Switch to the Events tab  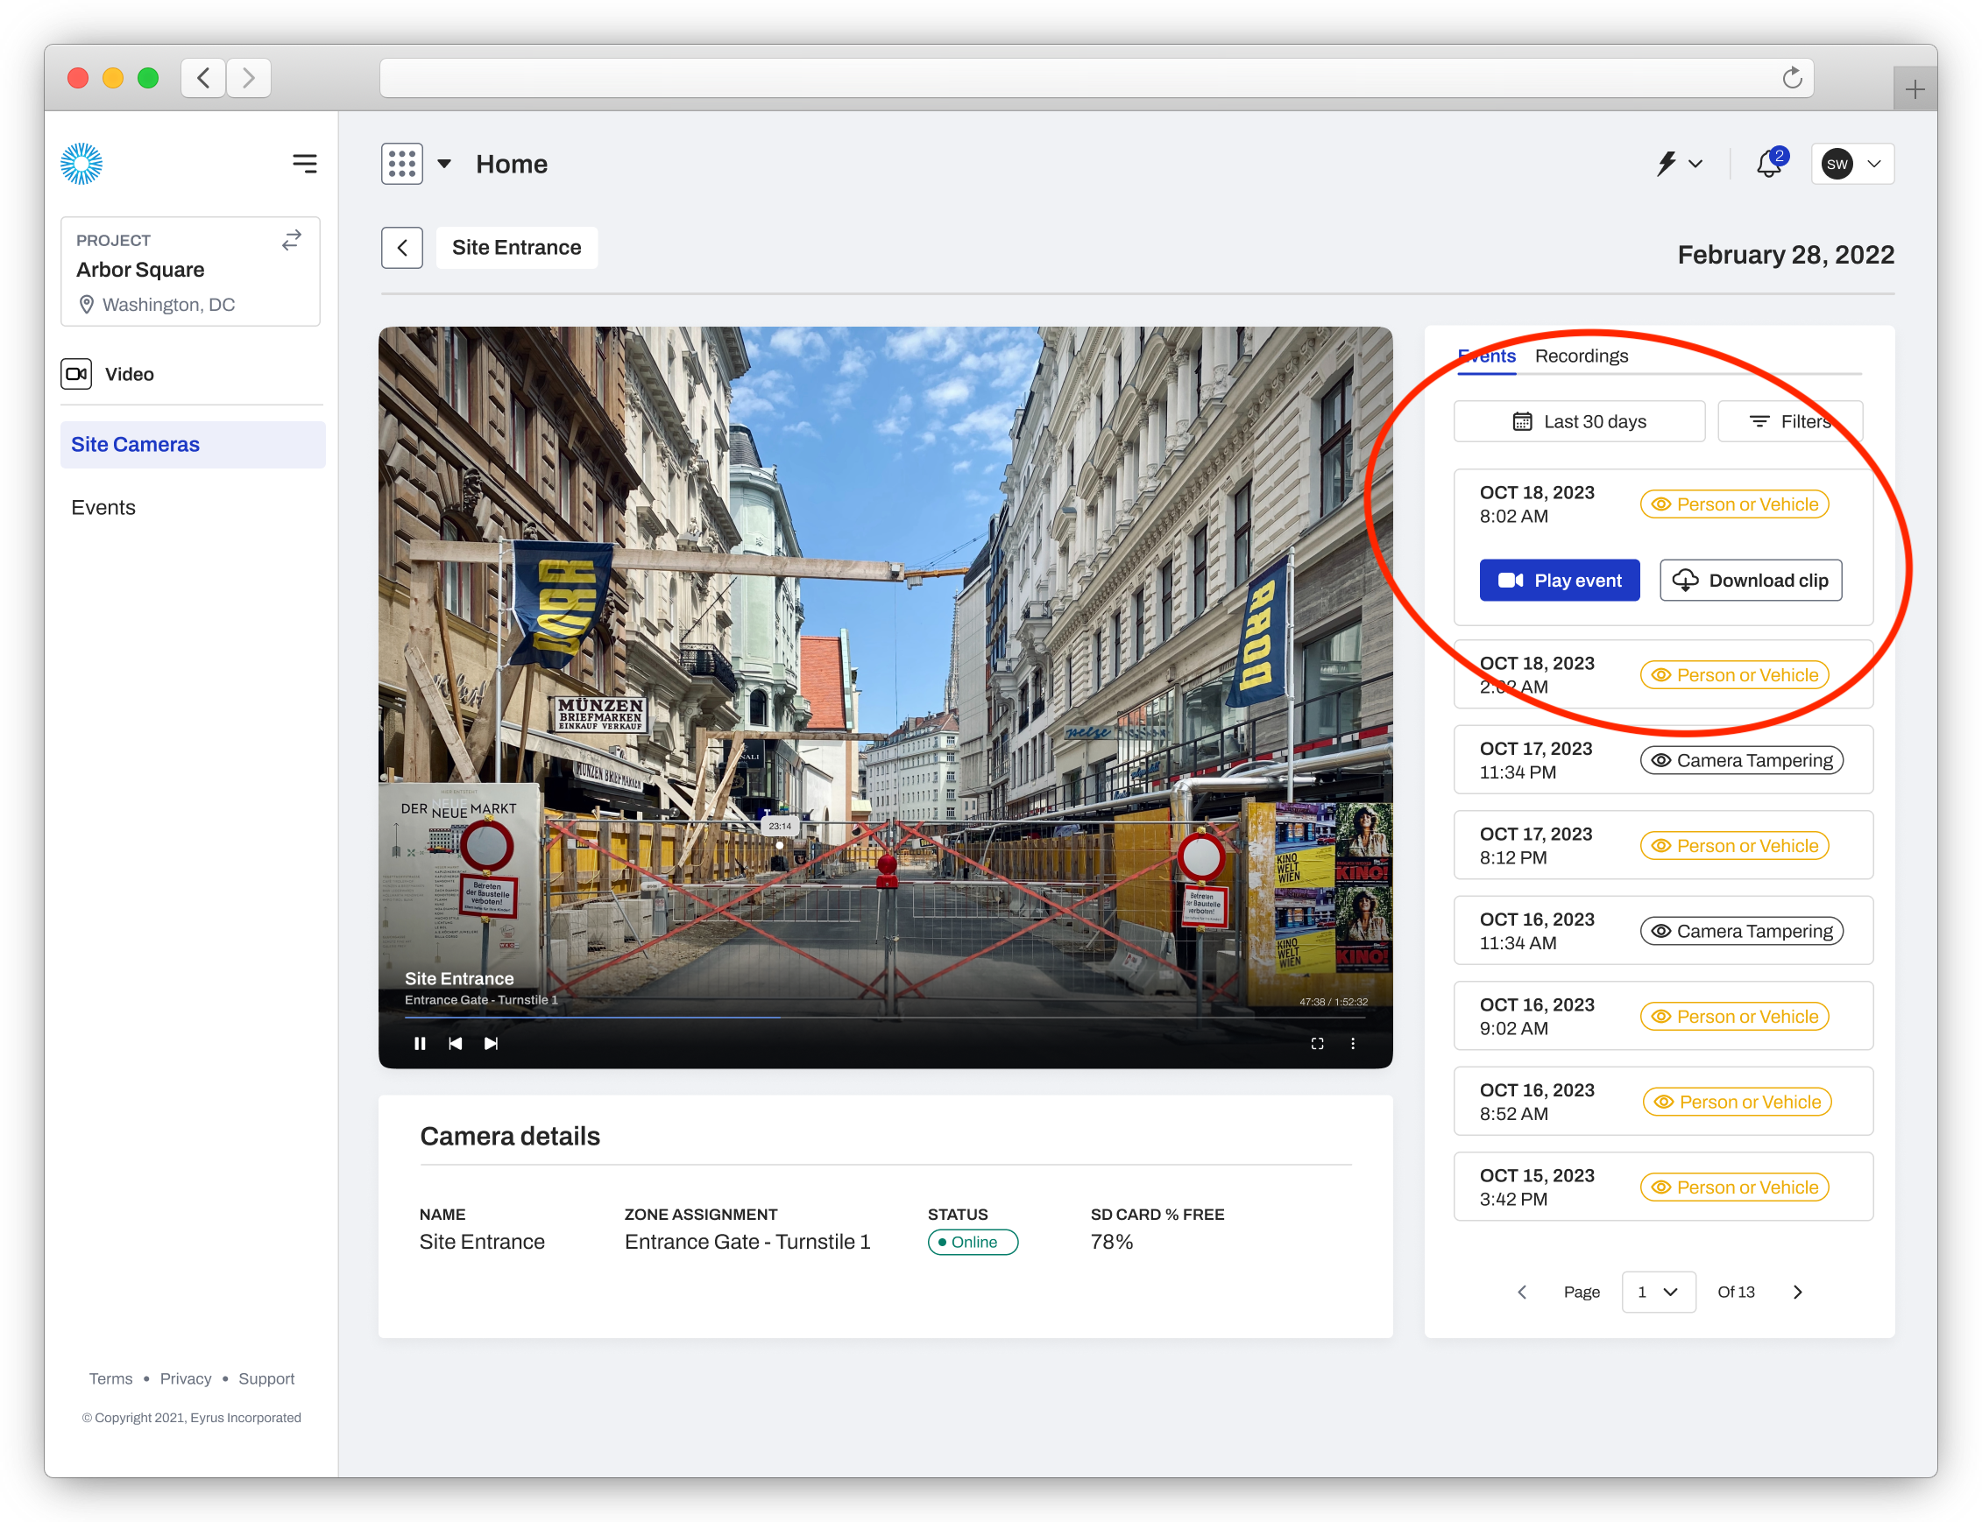[x=1486, y=356]
